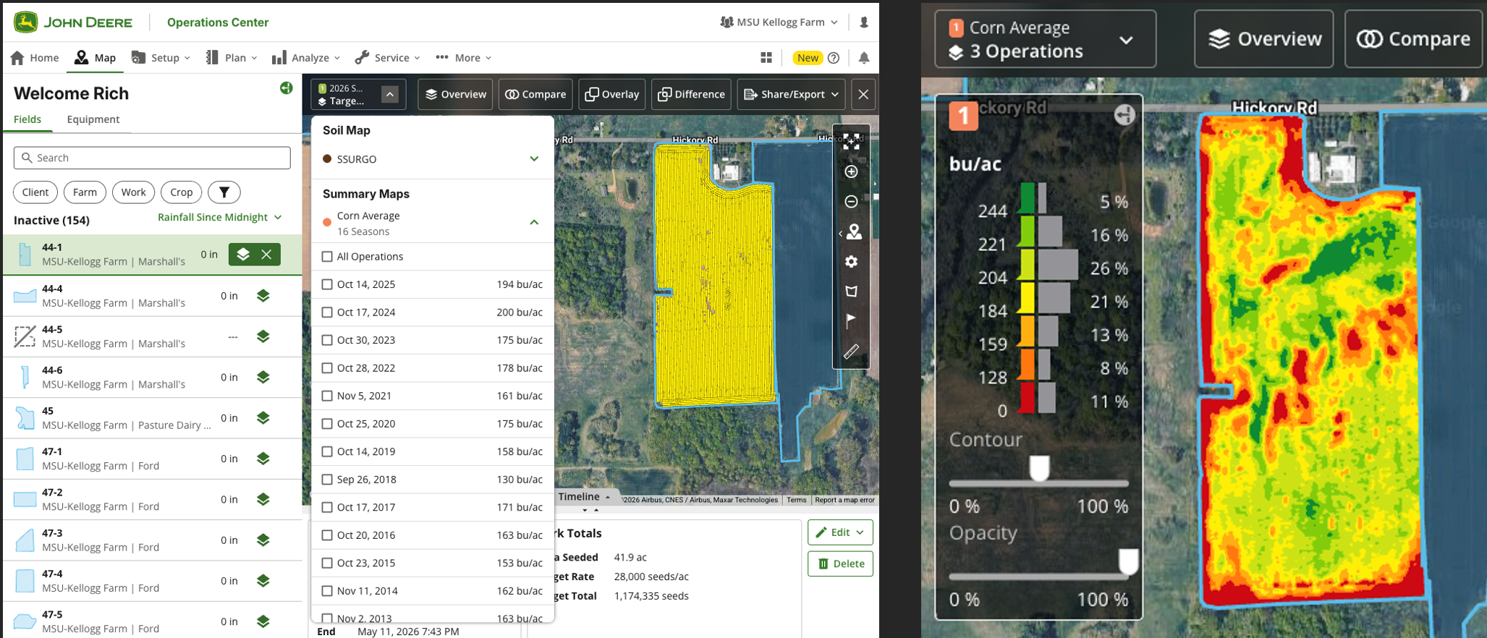Open map settings gear

pos(852,261)
